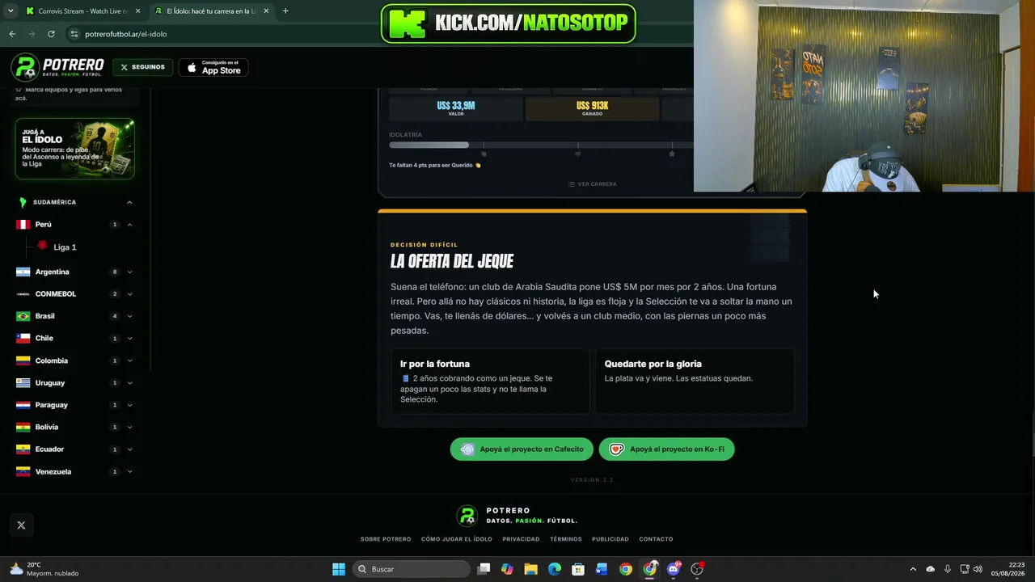
Task: Click the microphone icon in the system tray
Action: click(x=948, y=569)
